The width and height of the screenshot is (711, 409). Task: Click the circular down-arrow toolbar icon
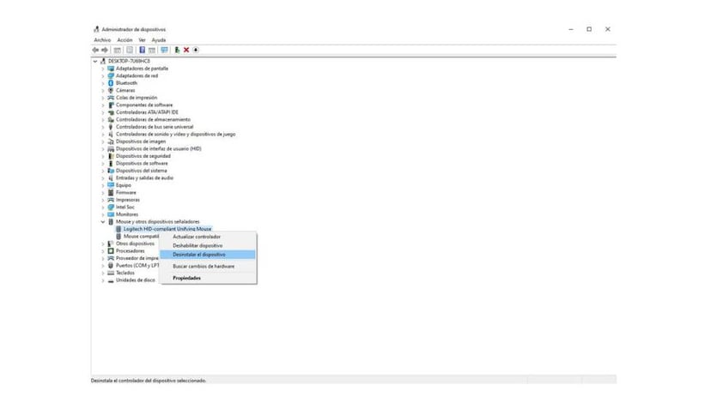[196, 50]
